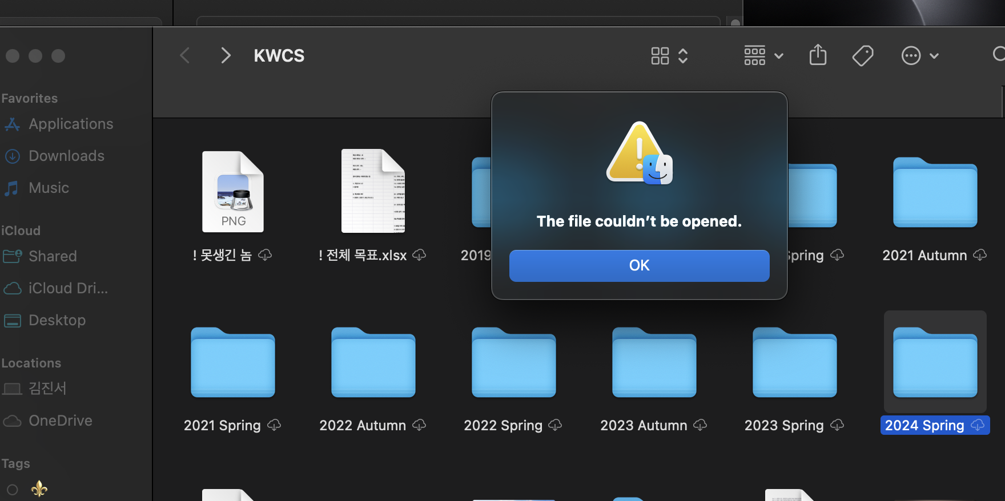Open the ellipsis action menu

919,55
